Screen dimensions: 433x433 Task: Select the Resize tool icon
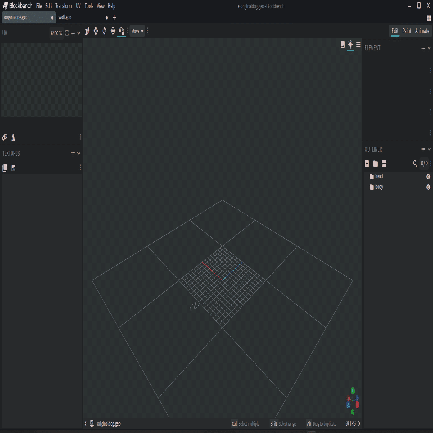(x=95, y=31)
